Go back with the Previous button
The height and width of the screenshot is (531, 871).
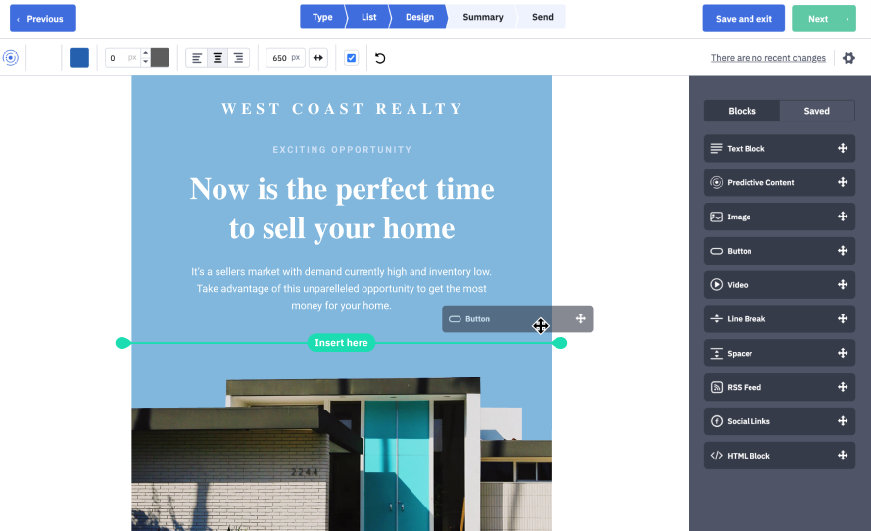[x=43, y=19]
